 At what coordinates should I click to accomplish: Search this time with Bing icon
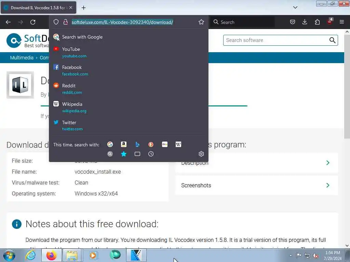(137, 144)
